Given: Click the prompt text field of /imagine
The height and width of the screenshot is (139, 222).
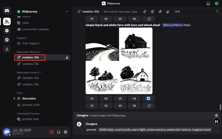Looking at the screenshot, I should (x=155, y=130).
